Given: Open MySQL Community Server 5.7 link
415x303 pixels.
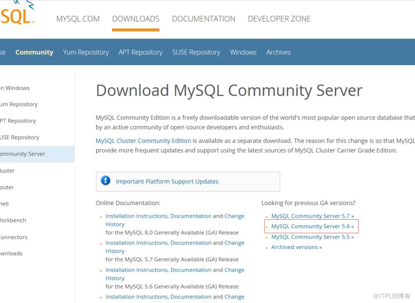Looking at the screenshot, I should click(x=312, y=216).
